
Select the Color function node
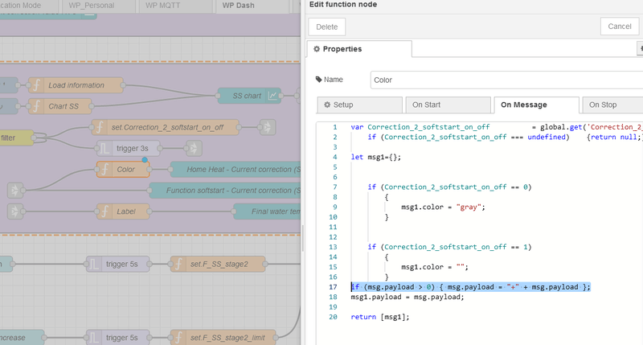(x=125, y=170)
